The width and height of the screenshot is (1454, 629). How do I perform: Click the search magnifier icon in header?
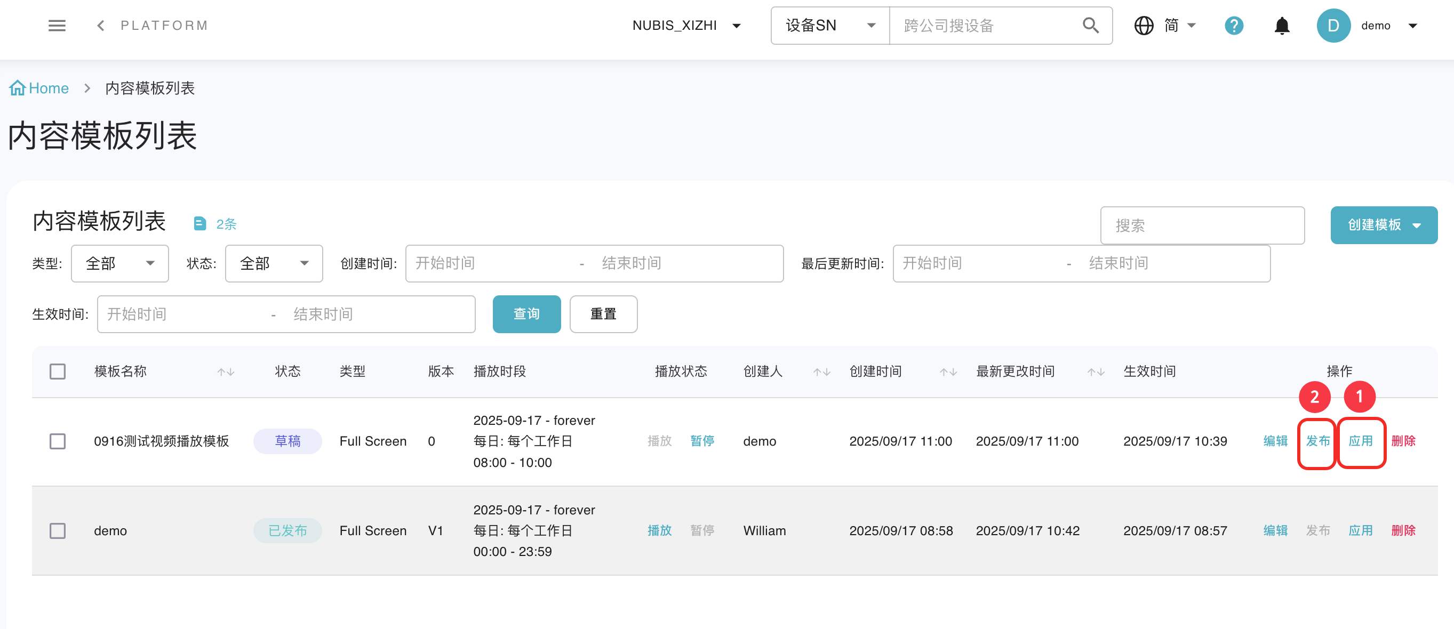(1090, 26)
